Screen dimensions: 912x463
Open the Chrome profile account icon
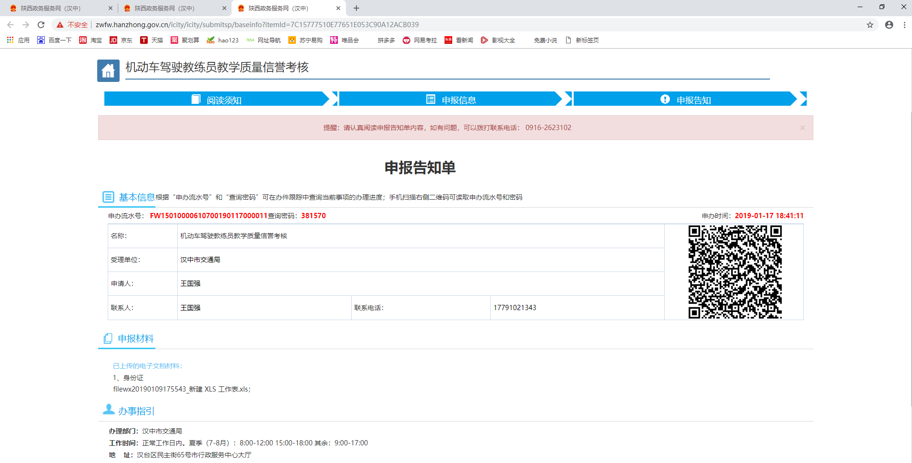[x=889, y=25]
